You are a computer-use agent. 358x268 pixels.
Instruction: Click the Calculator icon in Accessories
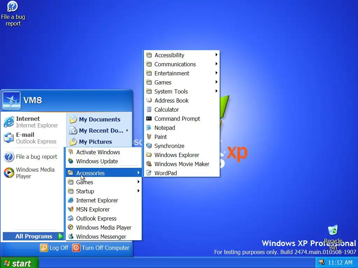(x=149, y=110)
